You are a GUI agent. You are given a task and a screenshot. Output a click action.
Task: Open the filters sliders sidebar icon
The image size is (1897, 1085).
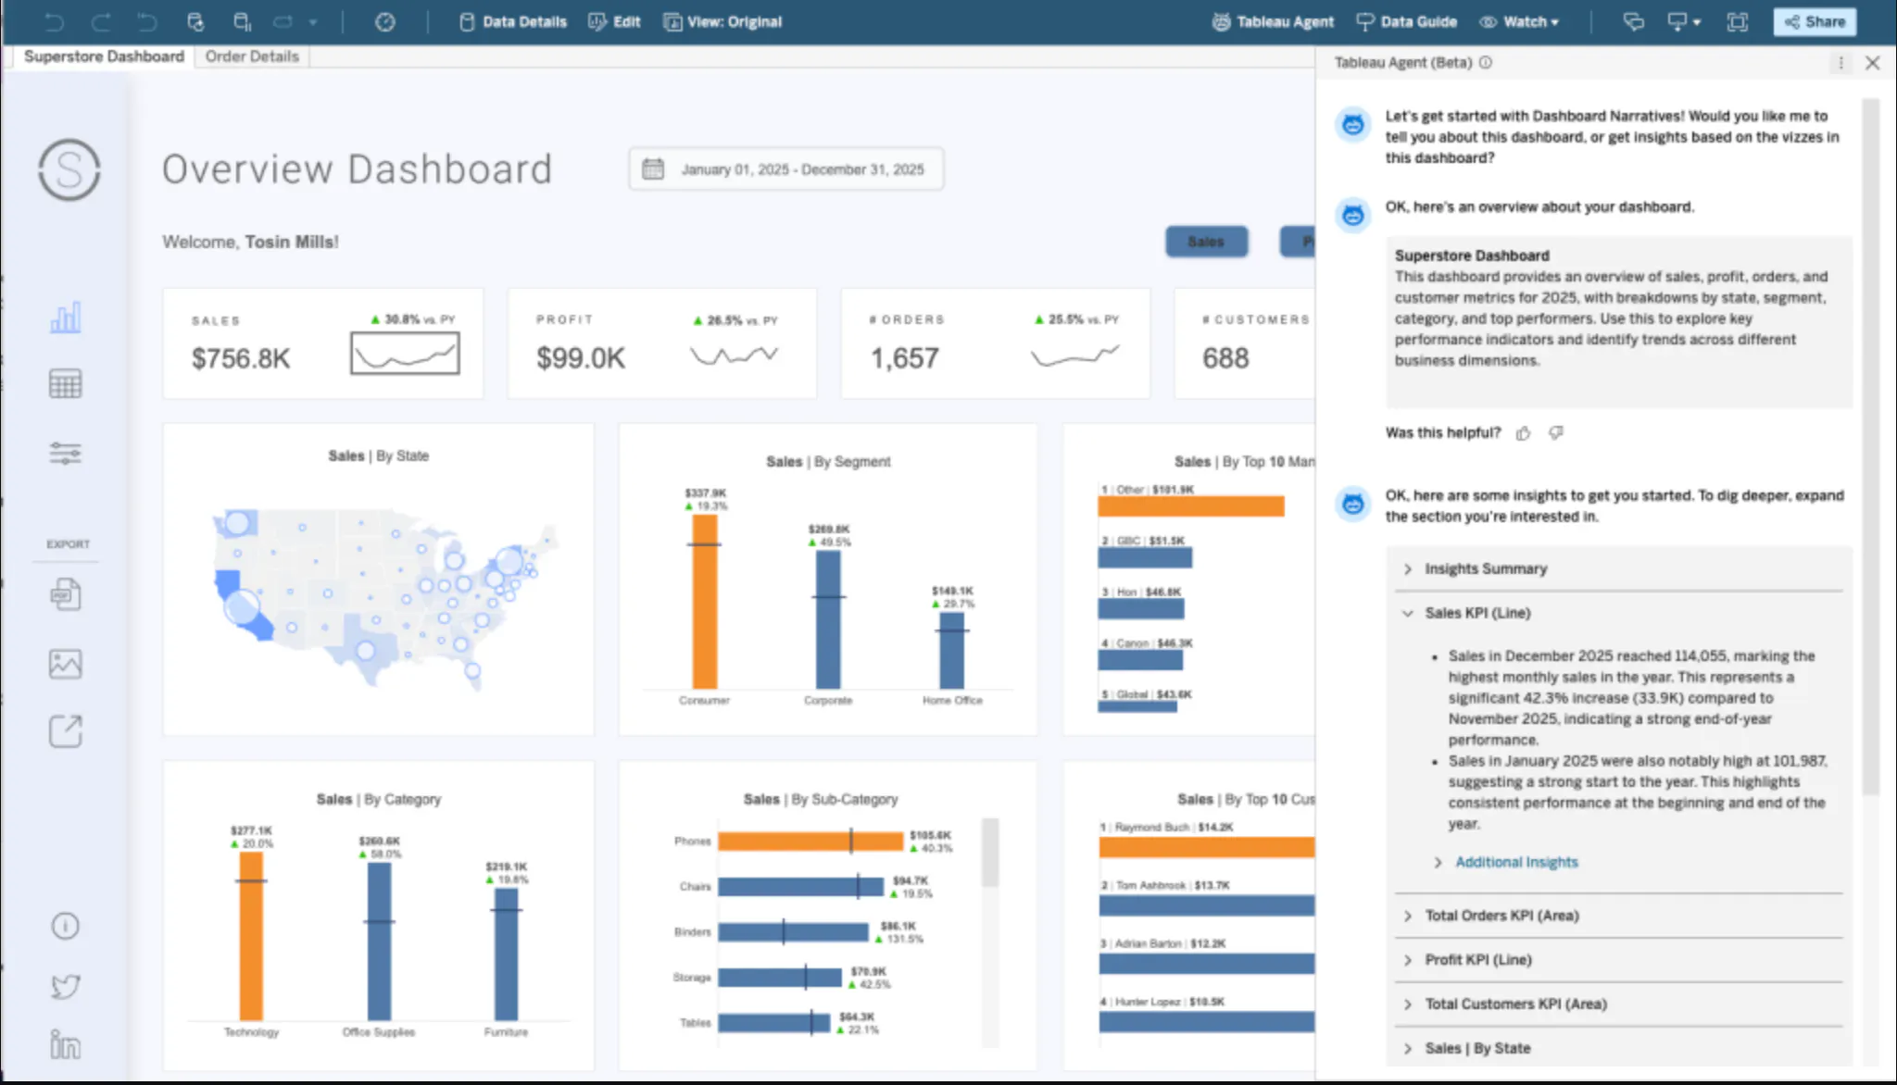coord(65,453)
